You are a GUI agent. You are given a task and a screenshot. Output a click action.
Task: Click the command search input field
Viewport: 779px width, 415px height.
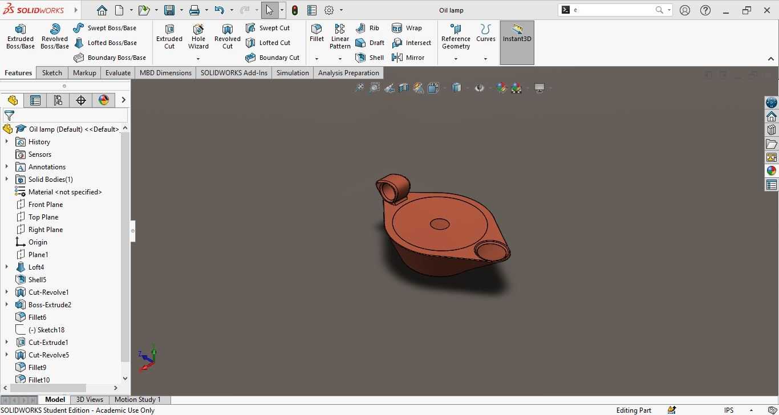pyautogui.click(x=613, y=10)
